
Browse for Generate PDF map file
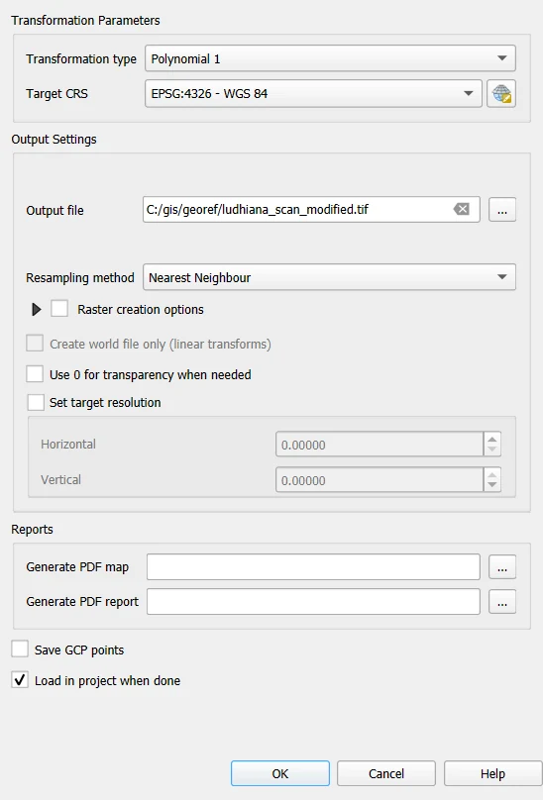[x=502, y=567]
